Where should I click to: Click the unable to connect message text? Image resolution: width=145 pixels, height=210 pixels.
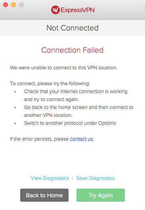(63, 68)
